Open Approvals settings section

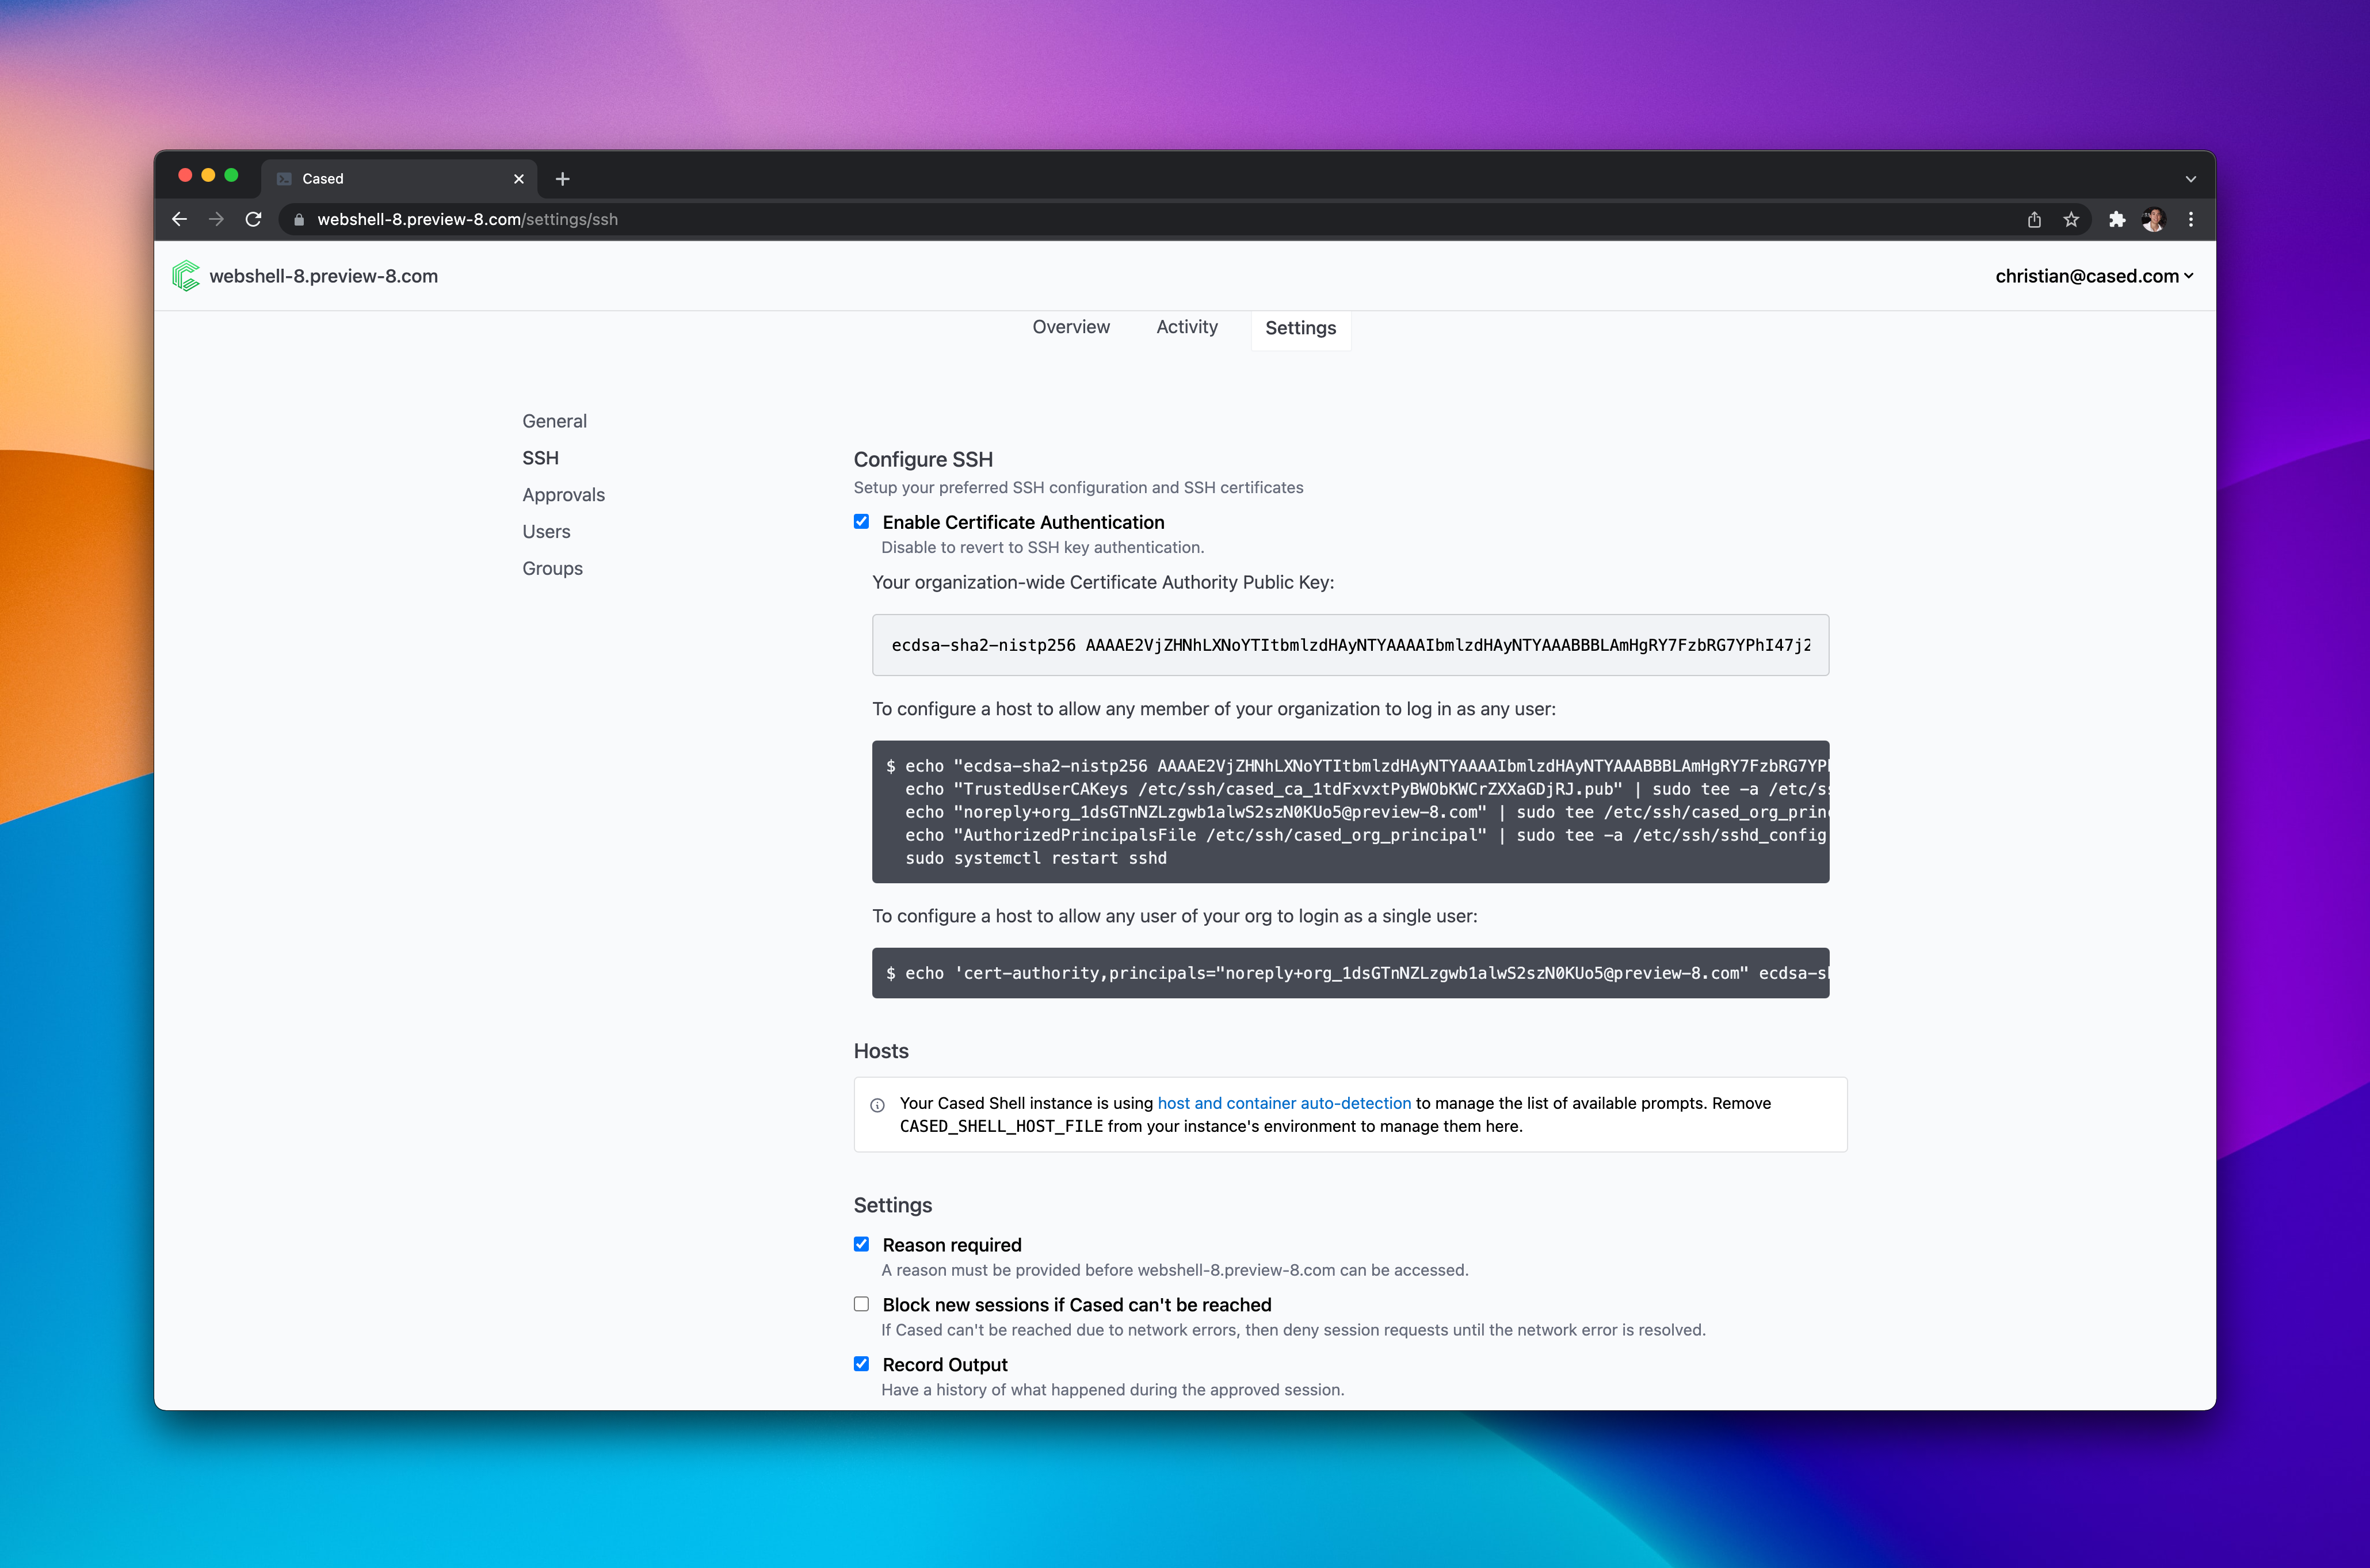(x=563, y=495)
